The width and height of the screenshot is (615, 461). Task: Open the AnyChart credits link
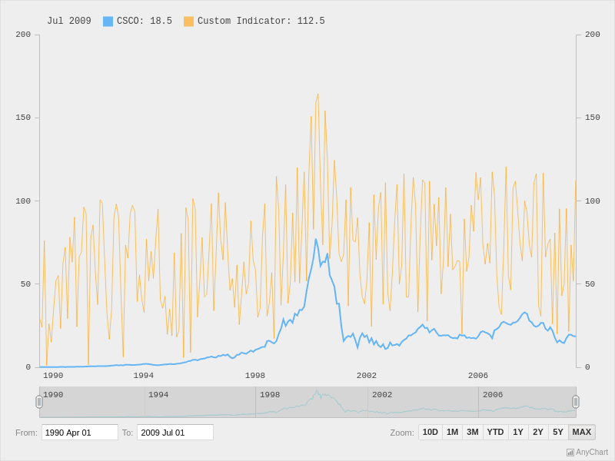587,453
